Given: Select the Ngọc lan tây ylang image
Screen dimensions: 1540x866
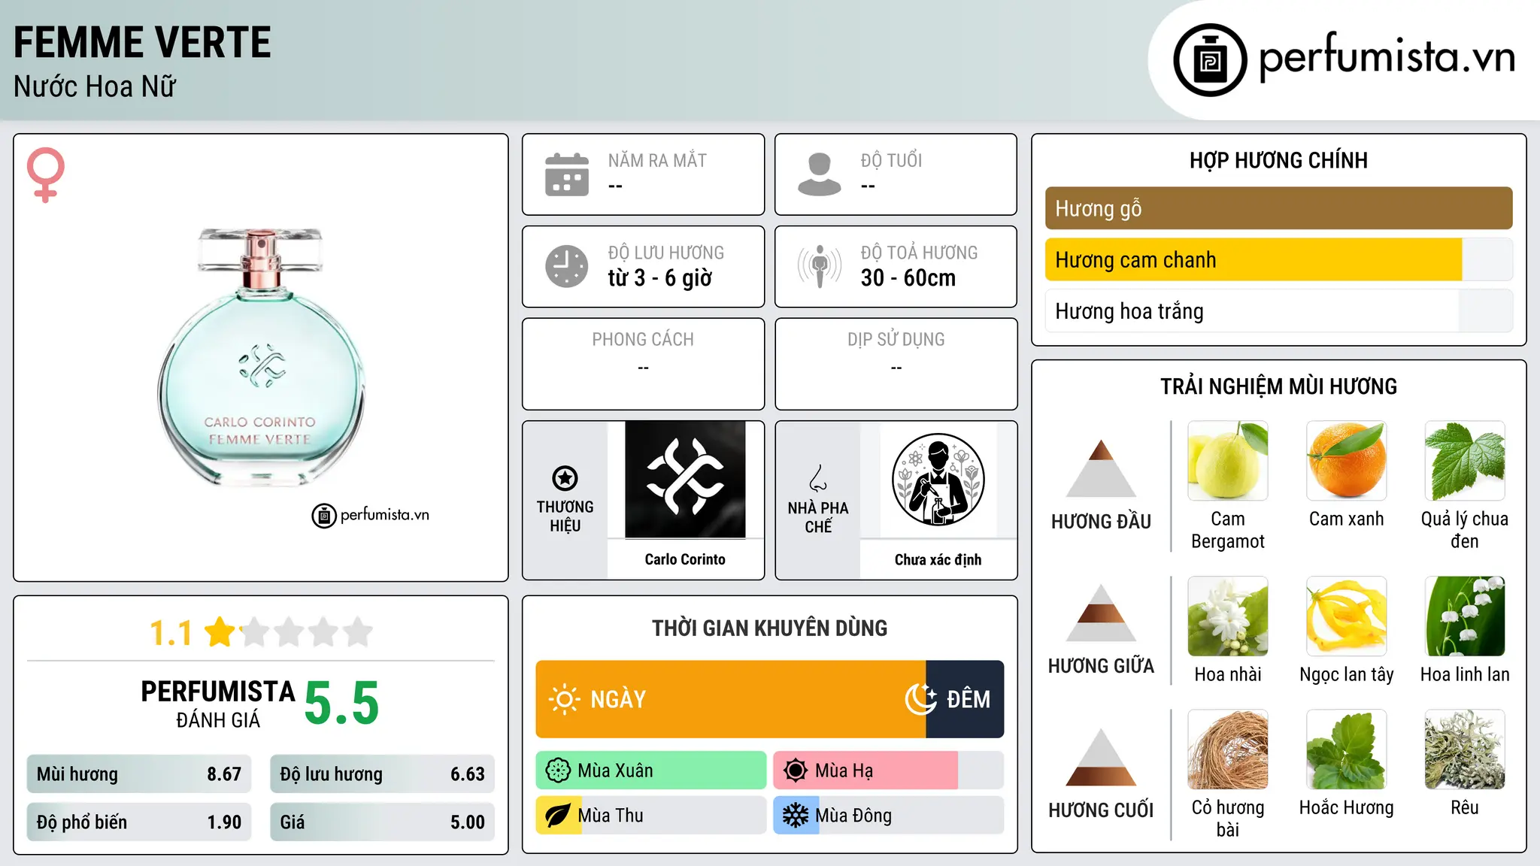Looking at the screenshot, I should (x=1347, y=616).
